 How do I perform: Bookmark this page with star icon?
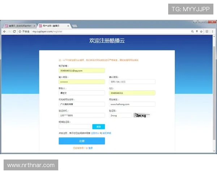(x=201, y=32)
